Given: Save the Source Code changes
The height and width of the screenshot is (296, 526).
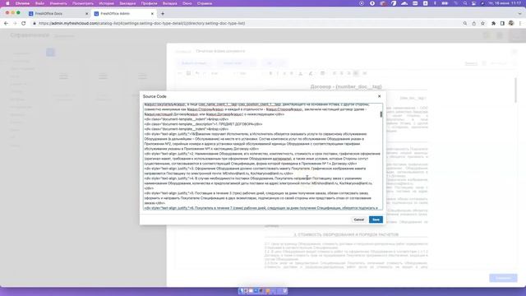Looking at the screenshot, I should coord(376,220).
